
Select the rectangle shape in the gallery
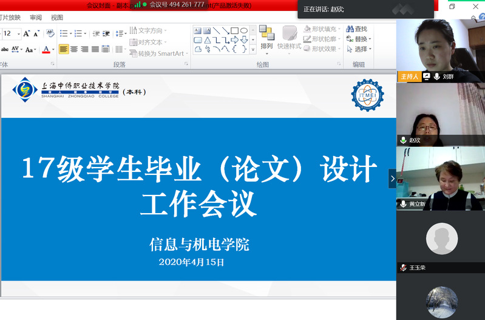(x=234, y=30)
